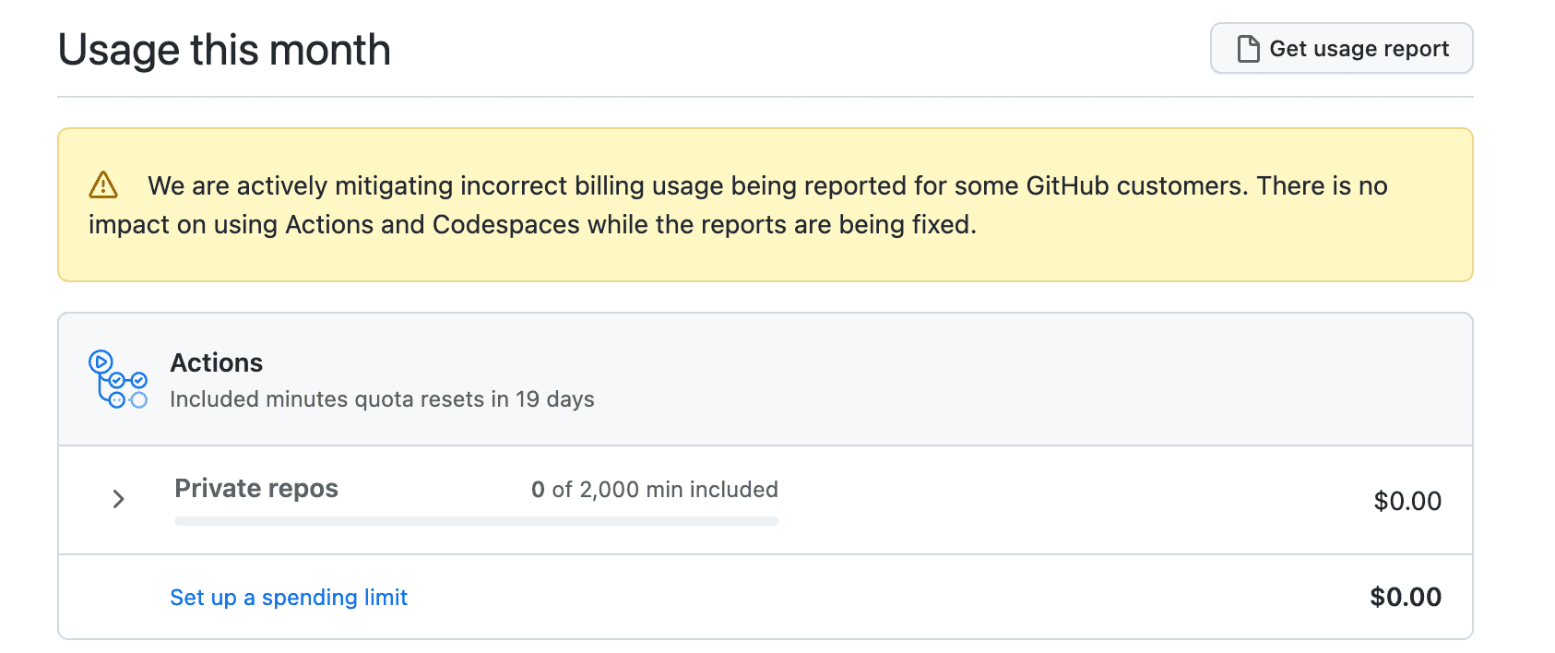Click the 'Included minutes quota resets' text

click(x=339, y=399)
